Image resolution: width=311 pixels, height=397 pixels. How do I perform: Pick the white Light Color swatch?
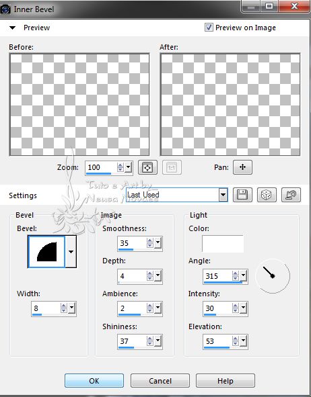[223, 244]
